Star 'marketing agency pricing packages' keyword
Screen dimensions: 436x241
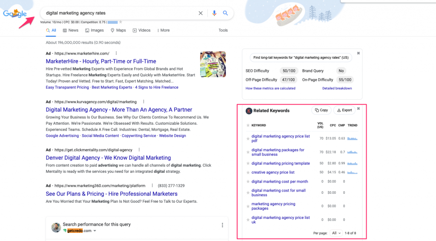[248, 206]
